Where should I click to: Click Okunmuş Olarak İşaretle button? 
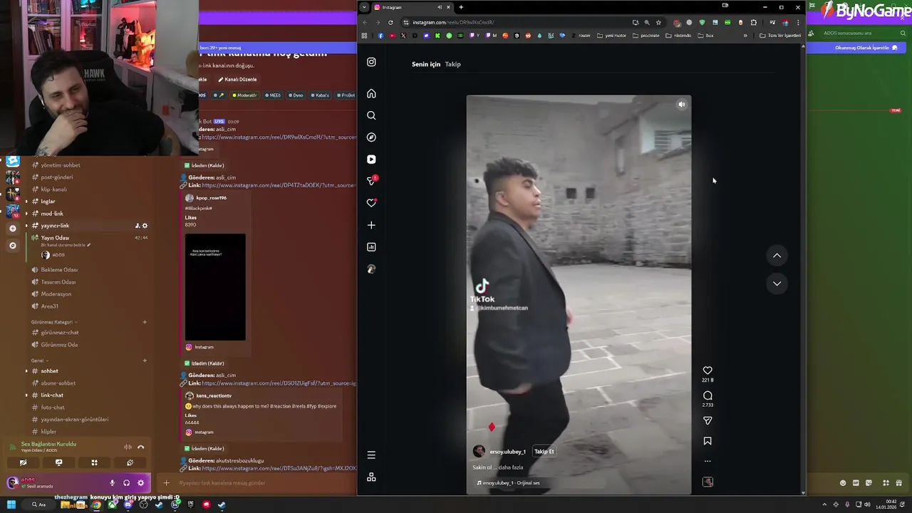(866, 48)
